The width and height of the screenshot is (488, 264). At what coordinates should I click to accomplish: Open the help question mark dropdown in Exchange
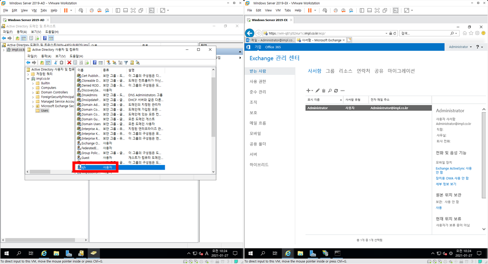480,47
